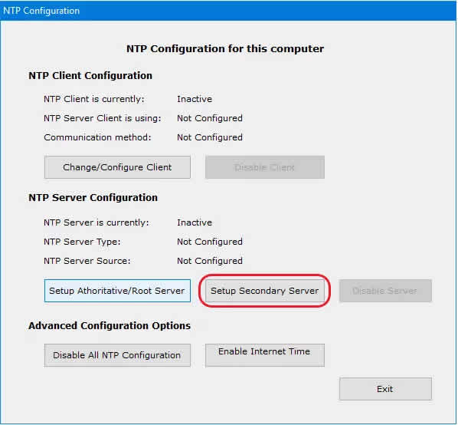458x425 pixels.
Task: Click the NTP Client Configuration heading
Action: 90,75
